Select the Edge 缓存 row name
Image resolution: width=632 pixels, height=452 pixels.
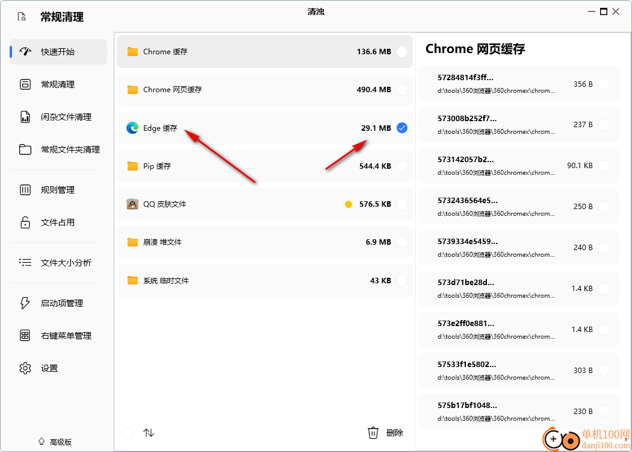[x=160, y=128]
